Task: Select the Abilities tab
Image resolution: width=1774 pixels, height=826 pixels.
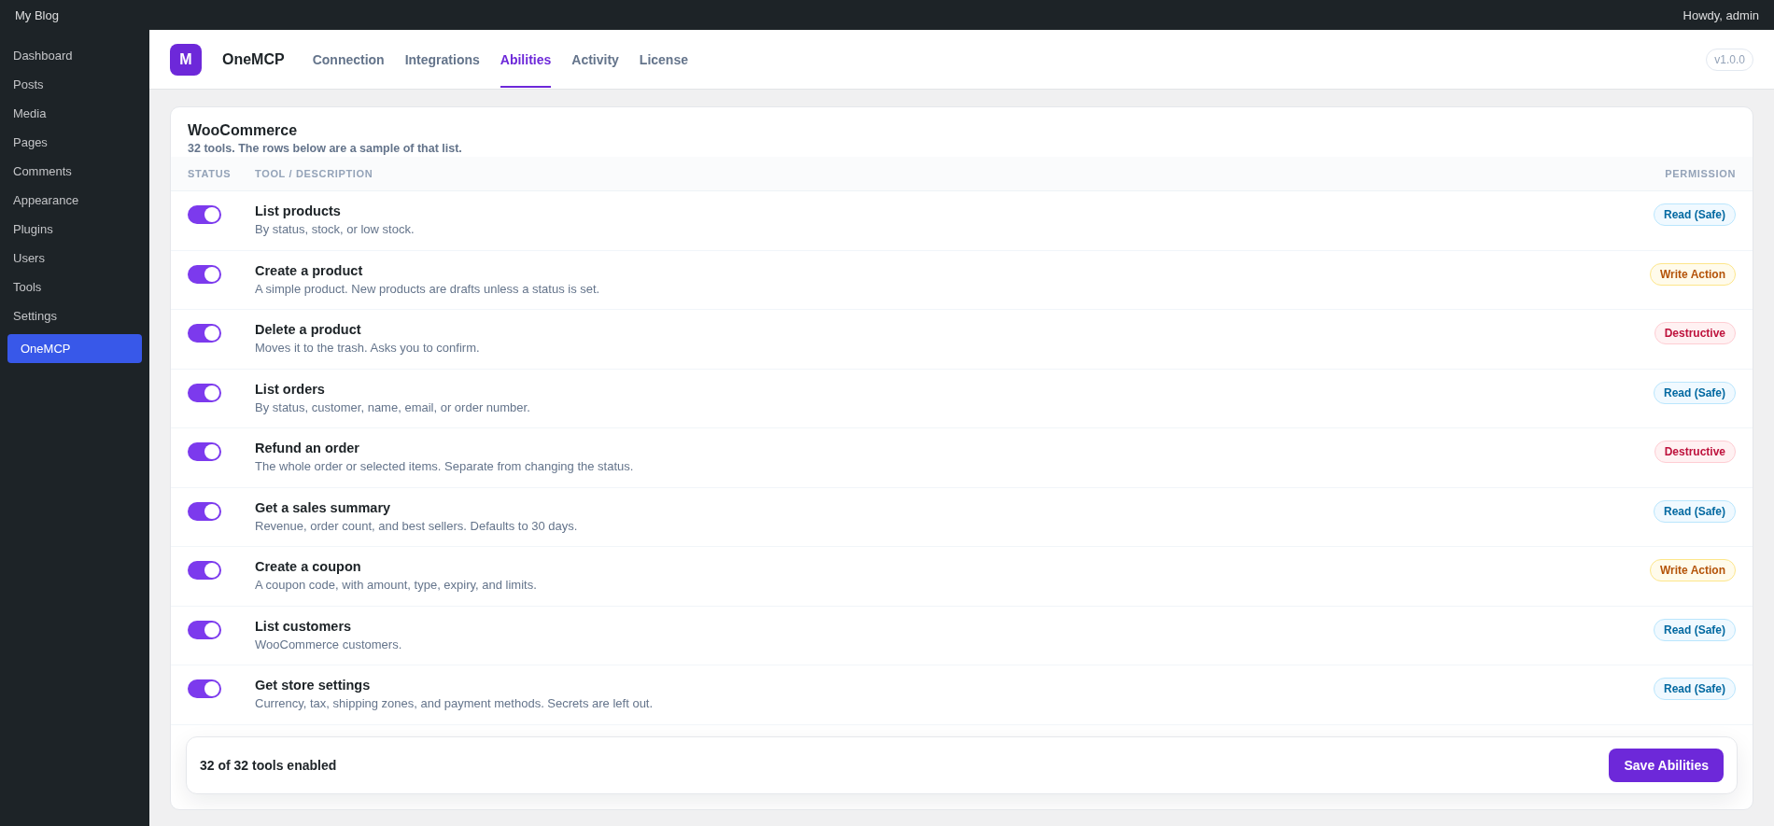Action: 526,60
